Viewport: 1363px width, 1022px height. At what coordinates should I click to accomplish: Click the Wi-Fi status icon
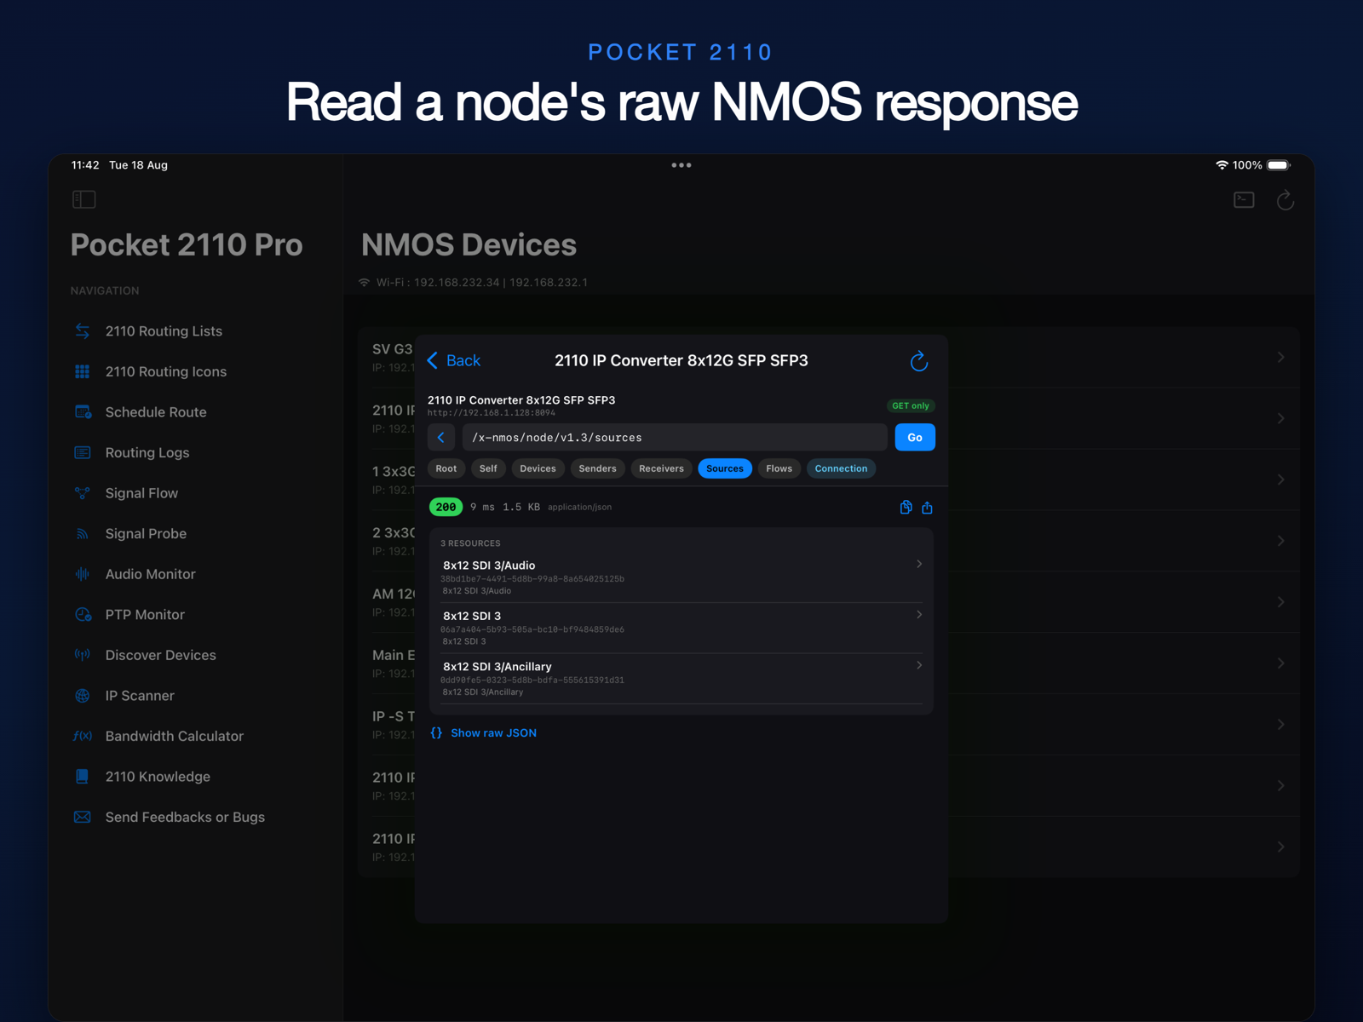tap(1222, 165)
